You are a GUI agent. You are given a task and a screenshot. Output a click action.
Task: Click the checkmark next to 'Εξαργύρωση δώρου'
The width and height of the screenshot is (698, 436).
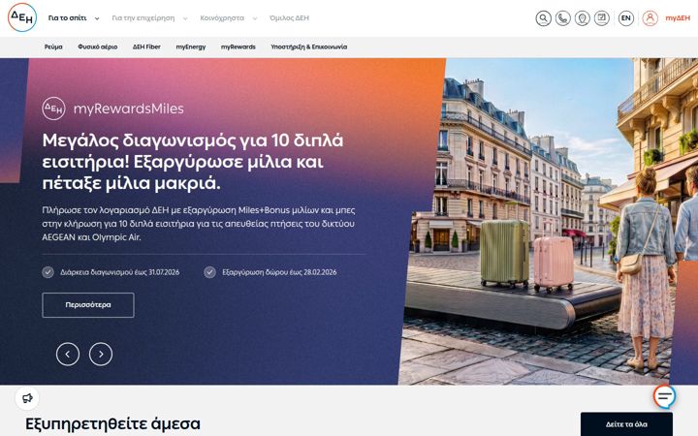[209, 272]
